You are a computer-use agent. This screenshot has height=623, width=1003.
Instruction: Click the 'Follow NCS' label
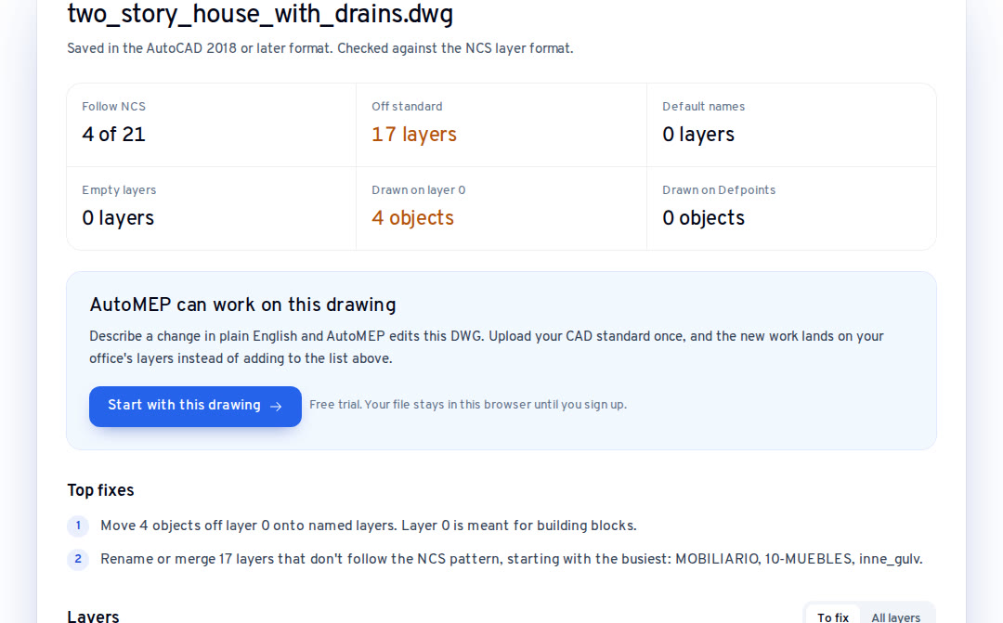114,107
